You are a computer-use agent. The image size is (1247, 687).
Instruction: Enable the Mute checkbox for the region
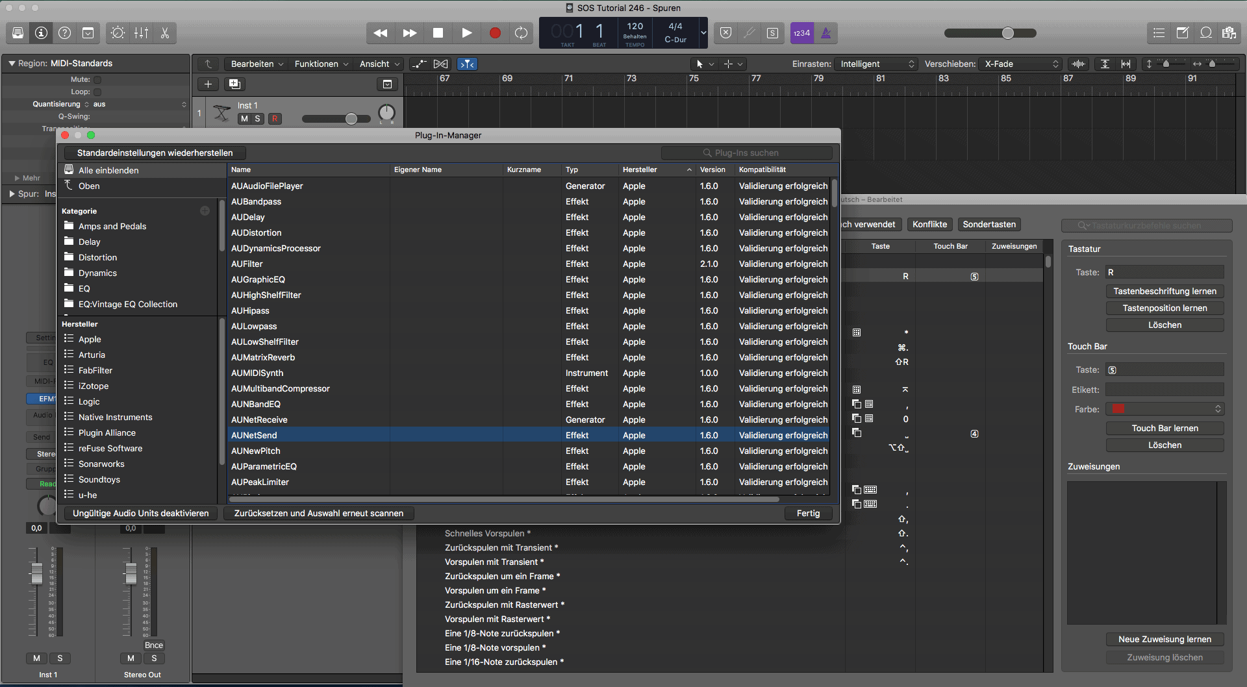(97, 79)
